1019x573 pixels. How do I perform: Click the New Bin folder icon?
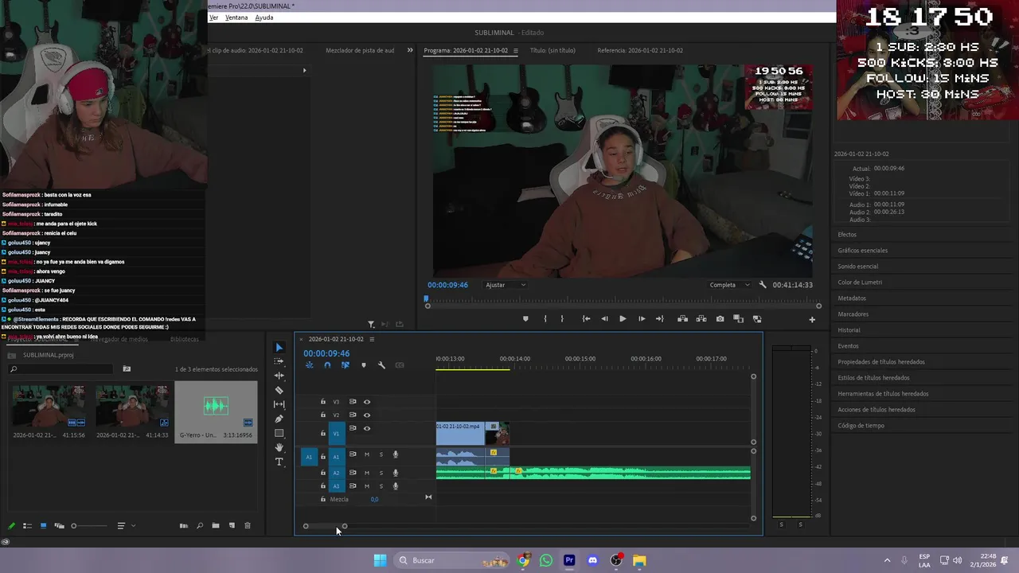(216, 526)
